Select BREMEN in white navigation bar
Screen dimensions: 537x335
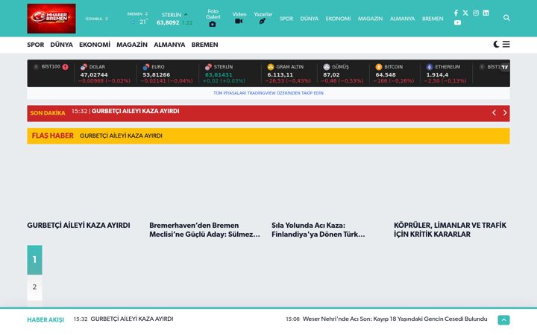pyautogui.click(x=205, y=45)
